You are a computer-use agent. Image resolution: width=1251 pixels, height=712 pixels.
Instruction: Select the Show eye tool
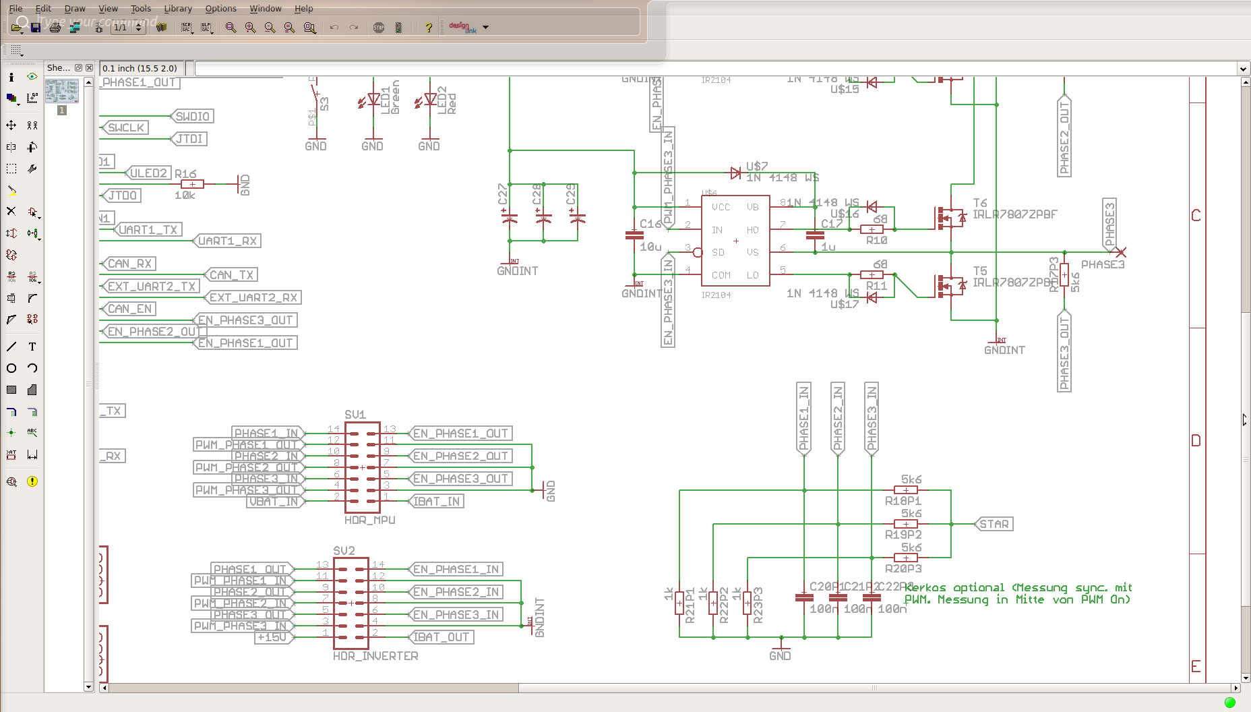click(32, 77)
